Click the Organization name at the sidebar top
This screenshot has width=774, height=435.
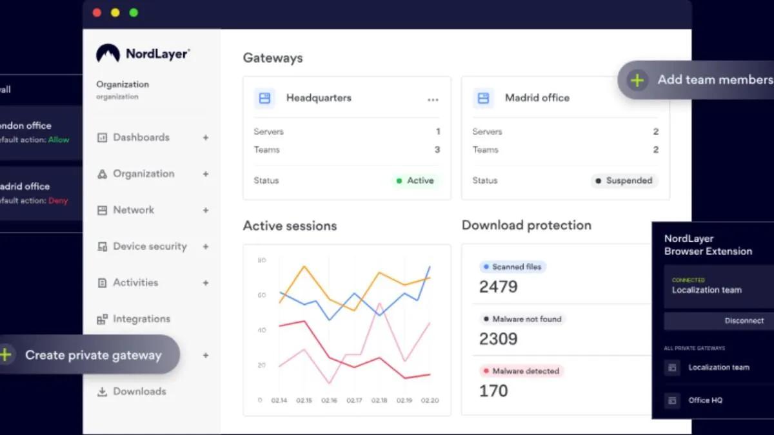coord(123,84)
